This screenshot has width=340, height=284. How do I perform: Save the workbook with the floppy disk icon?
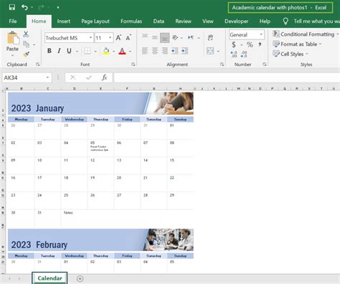click(x=12, y=7)
